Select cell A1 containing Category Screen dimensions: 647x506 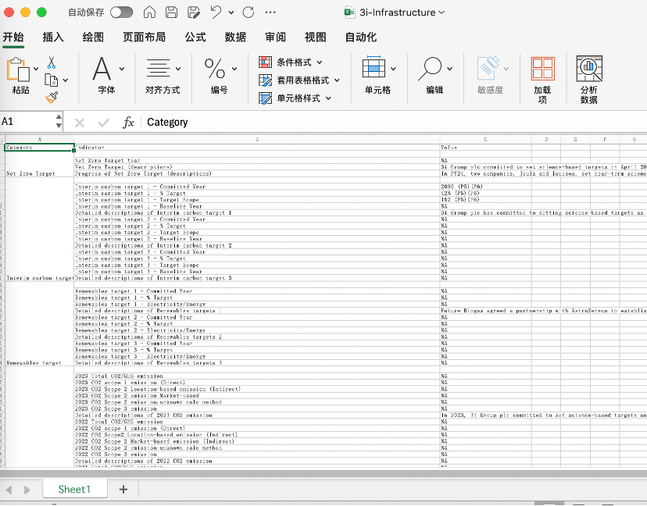[39, 148]
